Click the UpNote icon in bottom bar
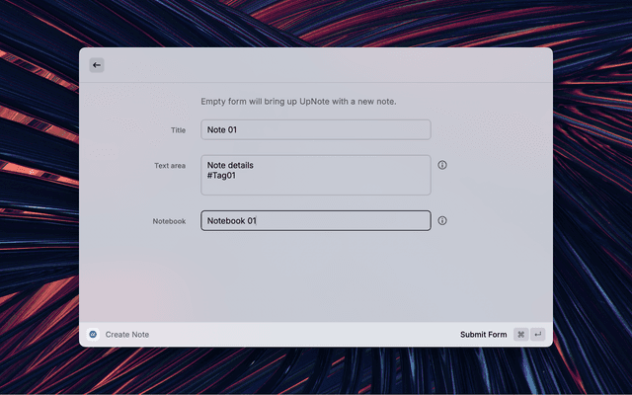The width and height of the screenshot is (632, 395). [93, 335]
